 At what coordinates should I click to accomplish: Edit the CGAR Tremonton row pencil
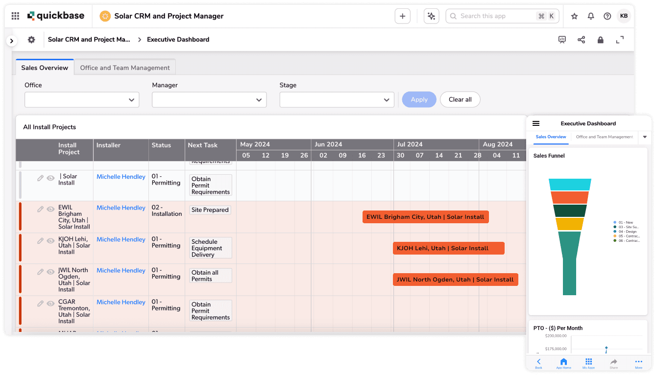tap(41, 304)
